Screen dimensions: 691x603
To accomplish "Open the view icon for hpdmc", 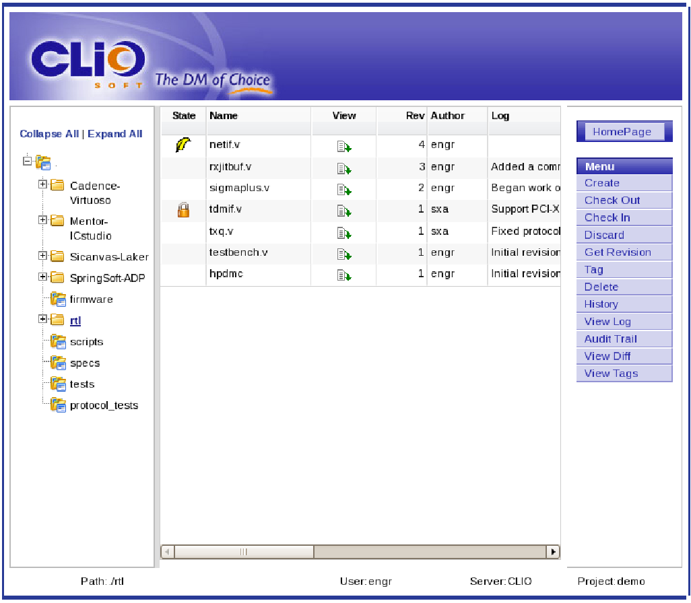I will (344, 275).
